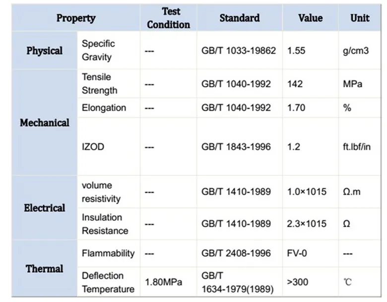Select the Deflection Temperature cell
Image resolution: width=387 pixels, height=302 pixels.
pyautogui.click(x=108, y=282)
